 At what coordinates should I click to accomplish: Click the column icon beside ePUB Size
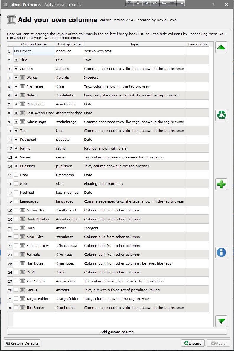[x=22, y=237]
